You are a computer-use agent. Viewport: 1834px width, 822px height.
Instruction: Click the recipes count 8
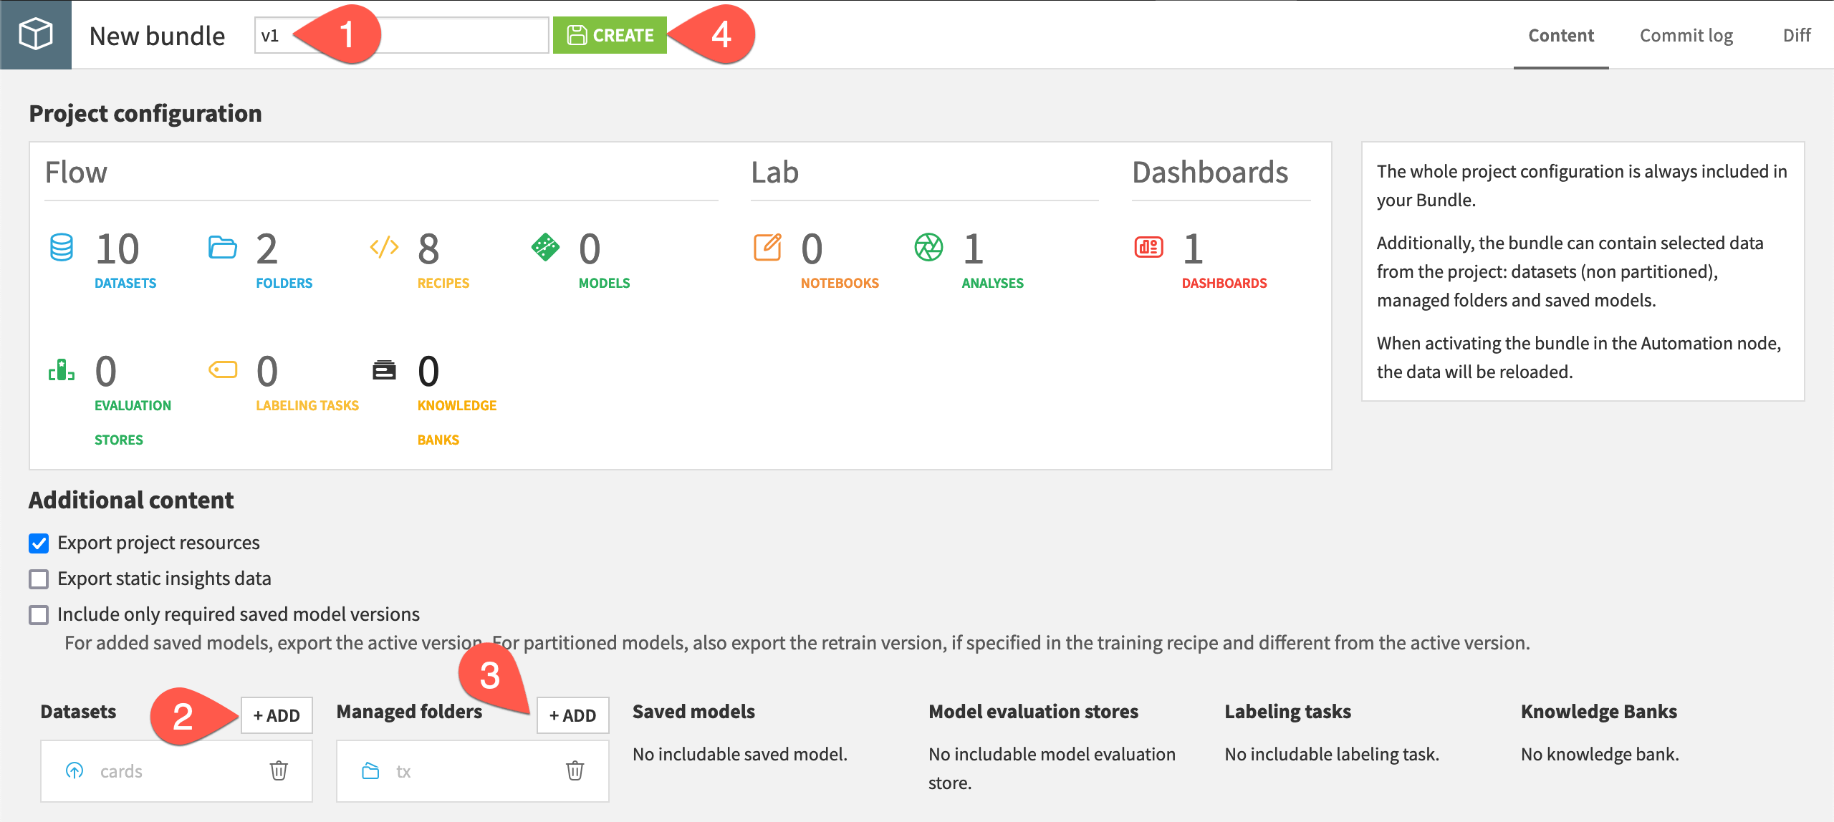(428, 248)
